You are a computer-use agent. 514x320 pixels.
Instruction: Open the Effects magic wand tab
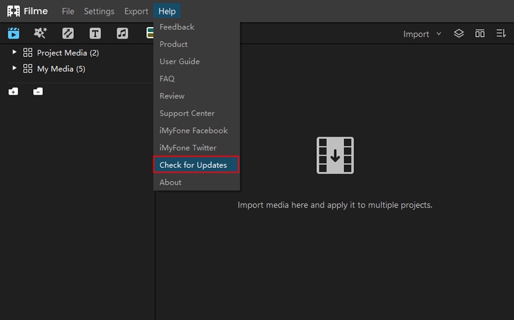(41, 33)
